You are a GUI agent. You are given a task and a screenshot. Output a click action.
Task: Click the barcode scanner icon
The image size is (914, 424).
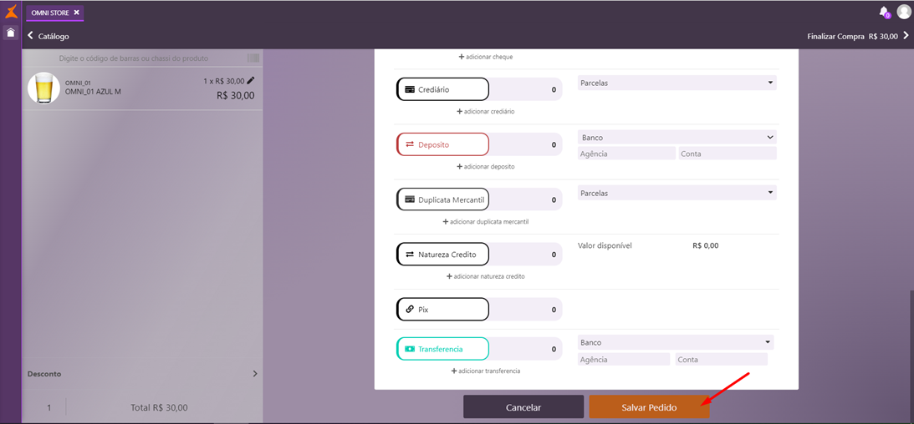(x=253, y=58)
